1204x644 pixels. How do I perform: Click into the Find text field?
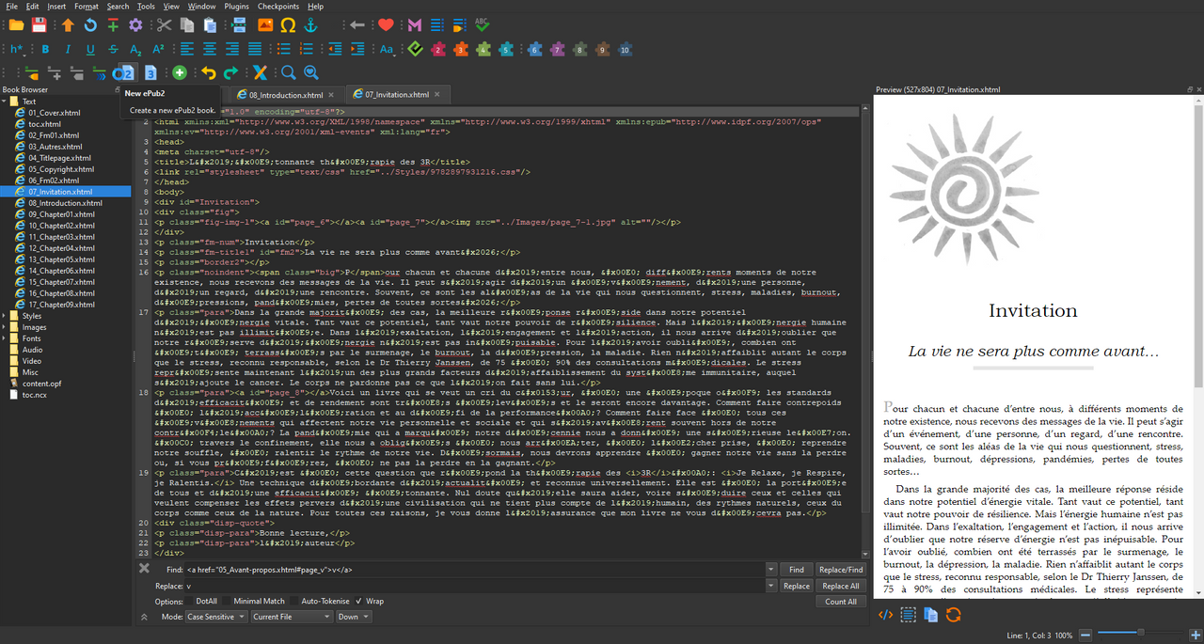(x=474, y=570)
